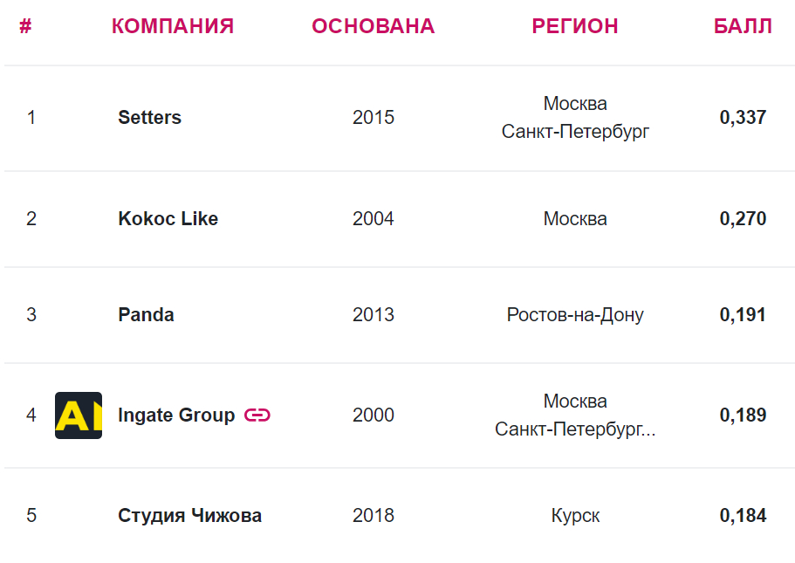
Task: Click the Ростов-на-Дону region cell
Action: (x=575, y=315)
